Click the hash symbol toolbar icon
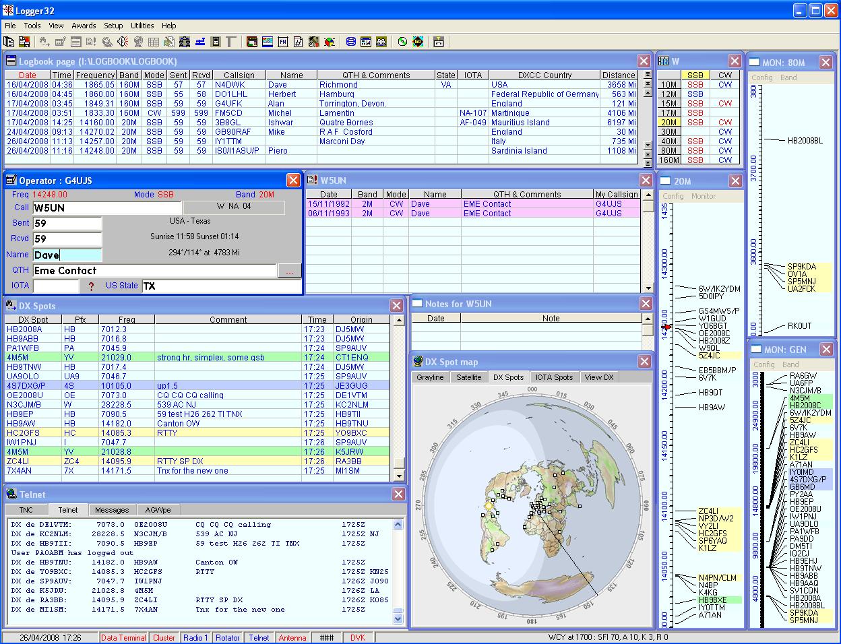 click(298, 42)
